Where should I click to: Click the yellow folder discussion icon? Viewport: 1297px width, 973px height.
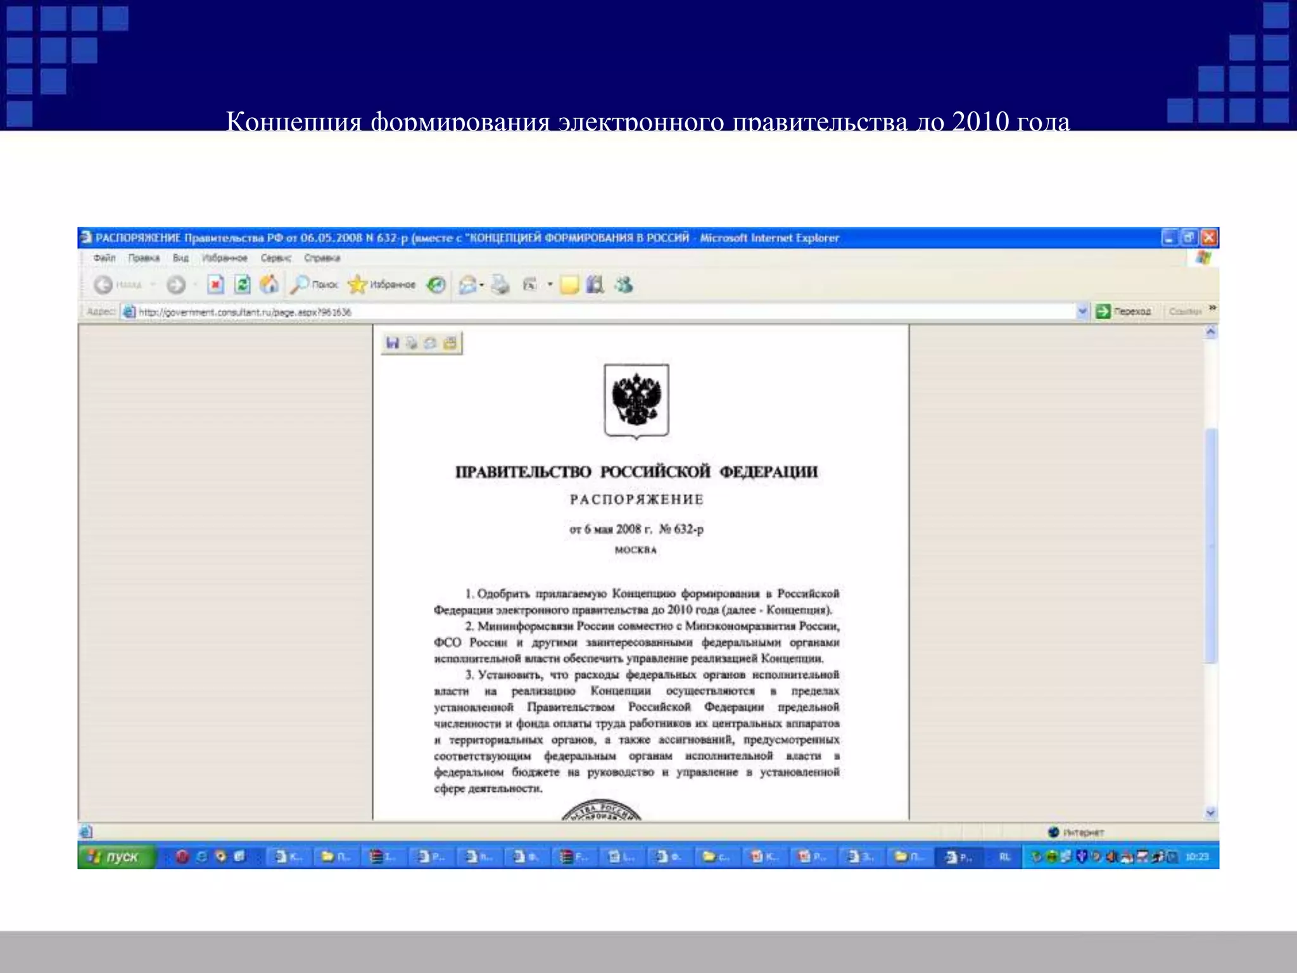click(x=569, y=285)
